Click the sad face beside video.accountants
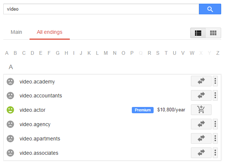233x168 pixels. [10, 96]
